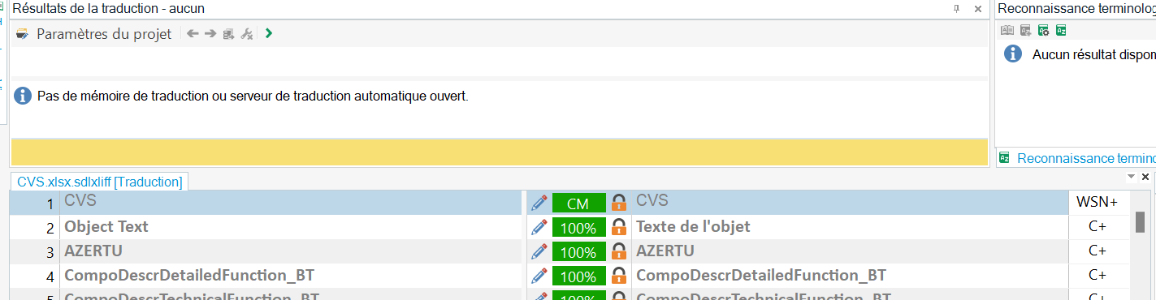Click the apply translation result icon

(229, 34)
